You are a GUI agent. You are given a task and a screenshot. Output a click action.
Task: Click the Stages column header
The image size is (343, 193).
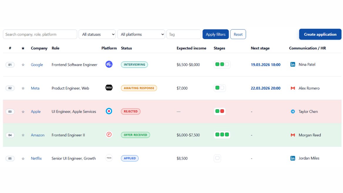click(x=219, y=48)
